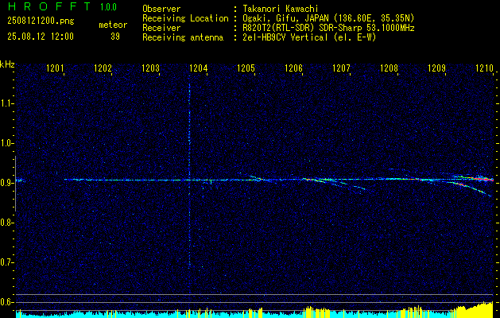Click the 1.1 kHz axis label
Viewport: 500px width, 318px height.
point(6,103)
